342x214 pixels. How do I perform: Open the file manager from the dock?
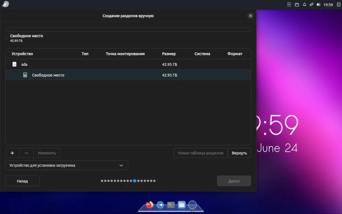182,205
